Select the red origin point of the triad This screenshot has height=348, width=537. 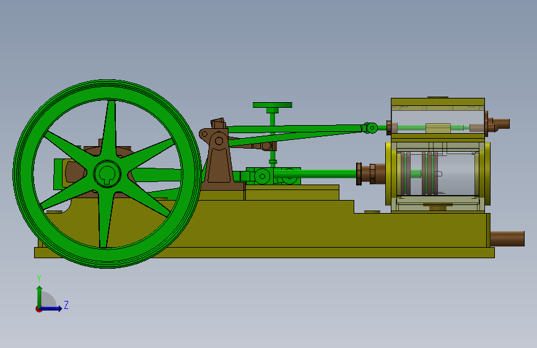pos(38,309)
